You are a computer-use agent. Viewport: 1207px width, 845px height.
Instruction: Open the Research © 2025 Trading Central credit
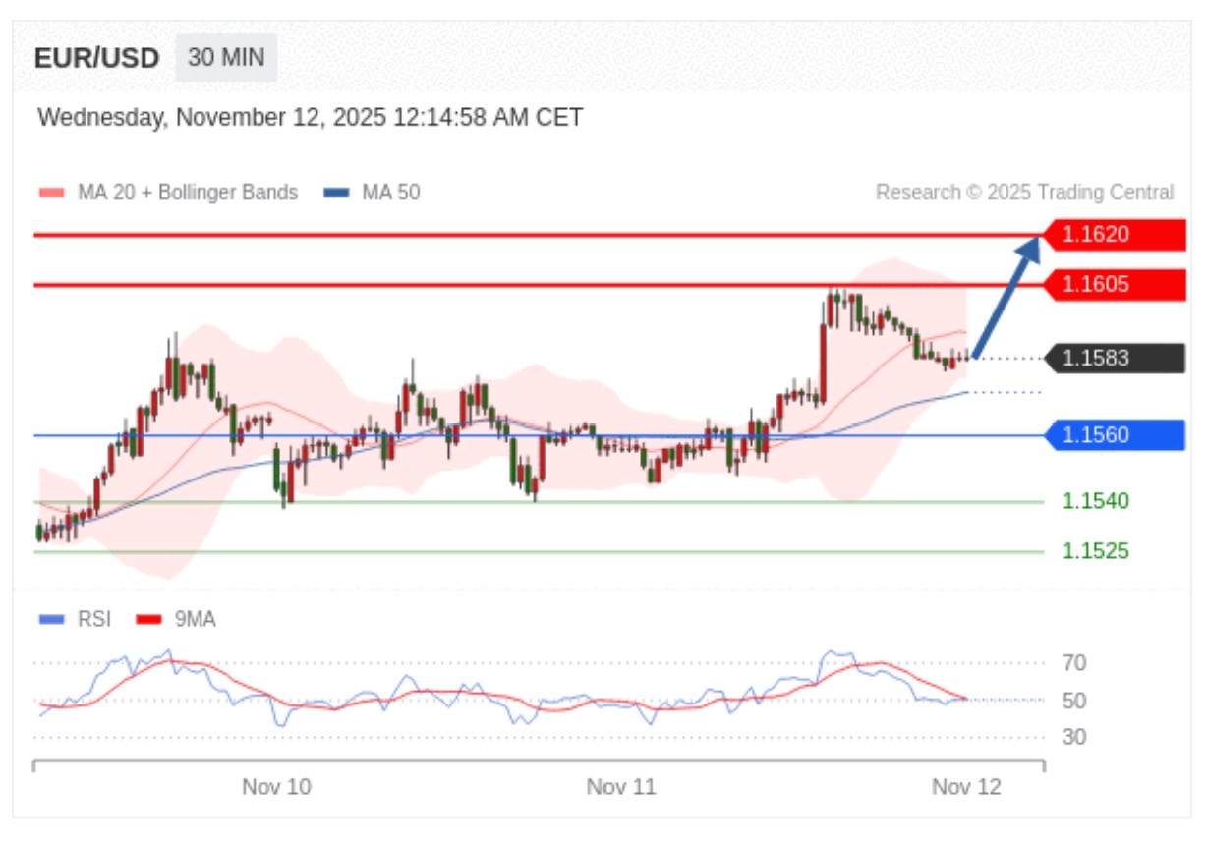tap(1024, 193)
